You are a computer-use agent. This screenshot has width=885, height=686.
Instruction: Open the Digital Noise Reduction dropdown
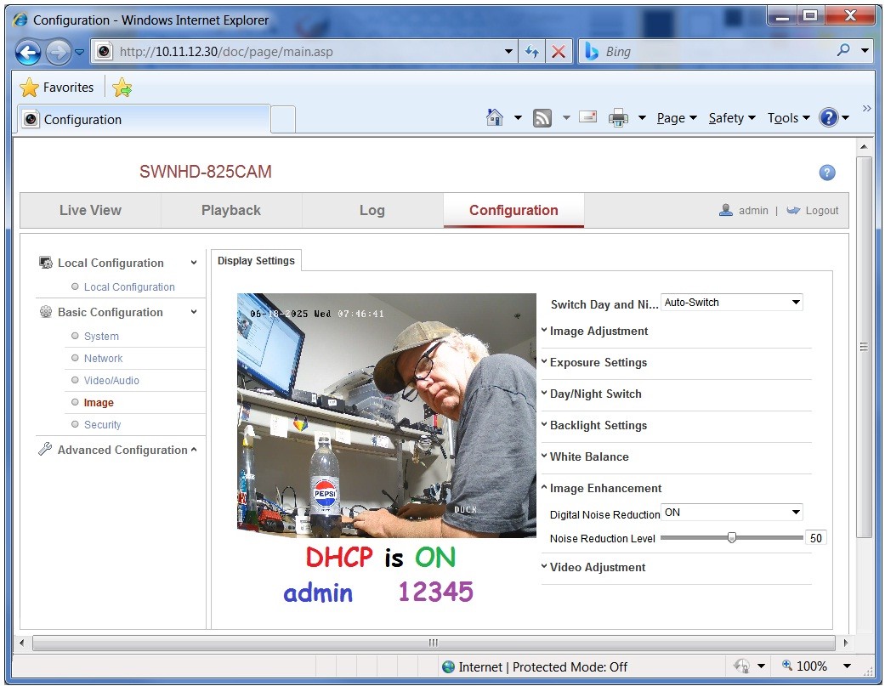(731, 513)
